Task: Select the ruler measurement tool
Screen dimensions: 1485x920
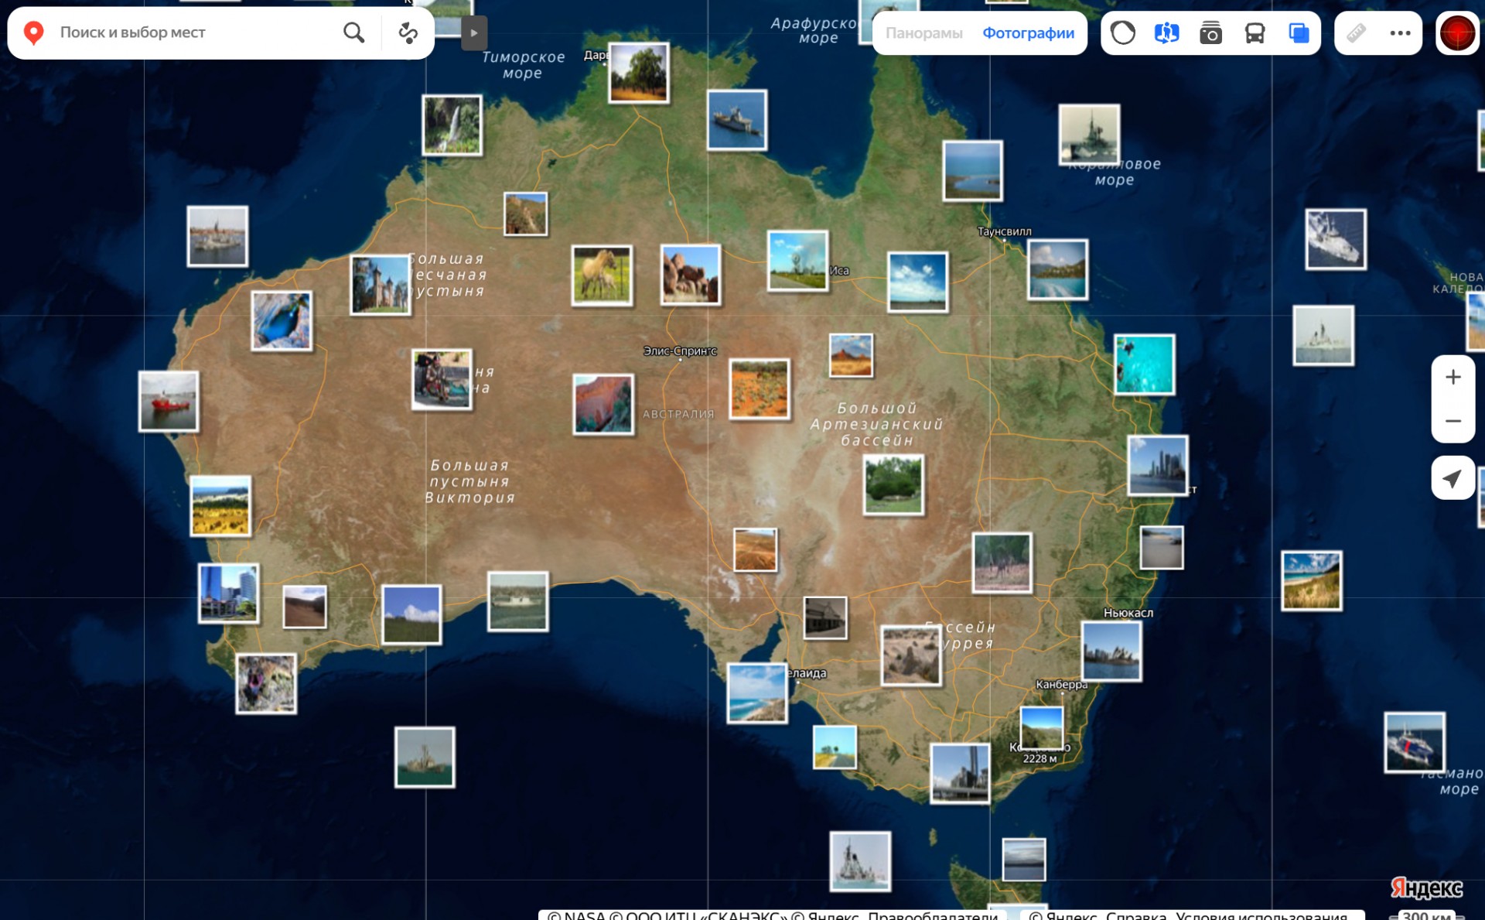Action: (x=1356, y=33)
